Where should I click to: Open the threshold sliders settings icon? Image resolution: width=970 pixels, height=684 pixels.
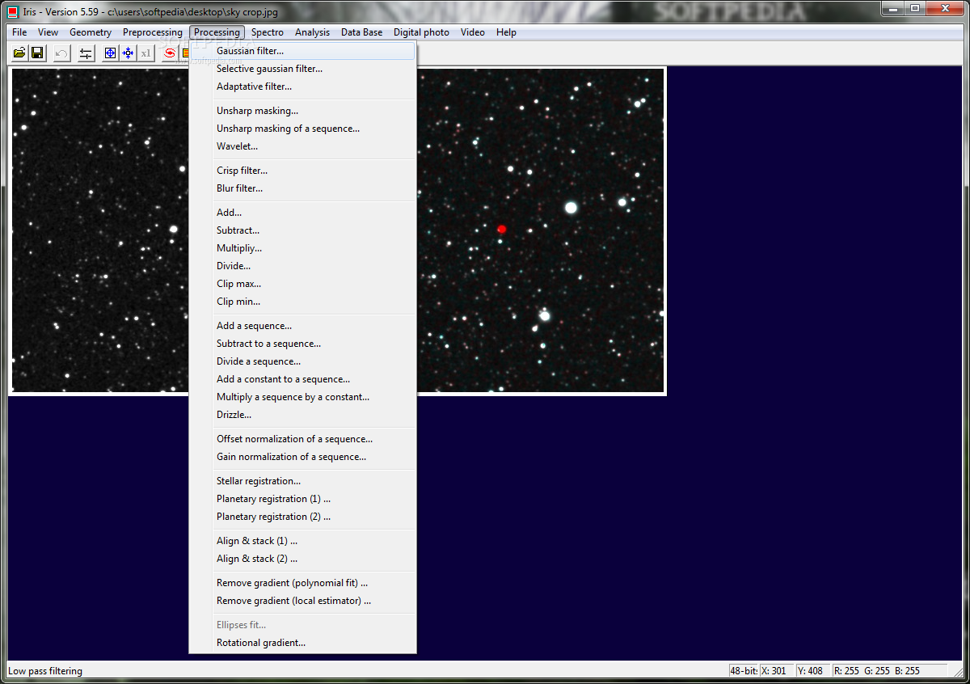pos(86,53)
